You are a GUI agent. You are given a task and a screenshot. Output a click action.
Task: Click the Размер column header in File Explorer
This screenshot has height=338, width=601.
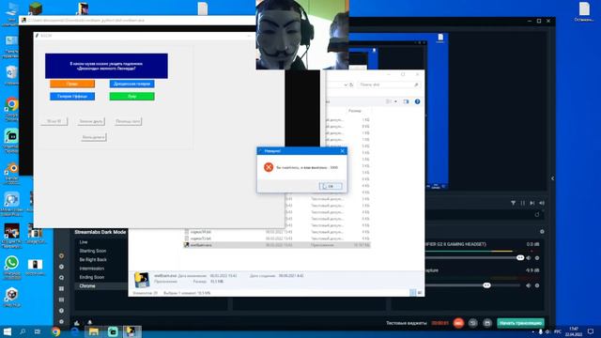click(355, 111)
